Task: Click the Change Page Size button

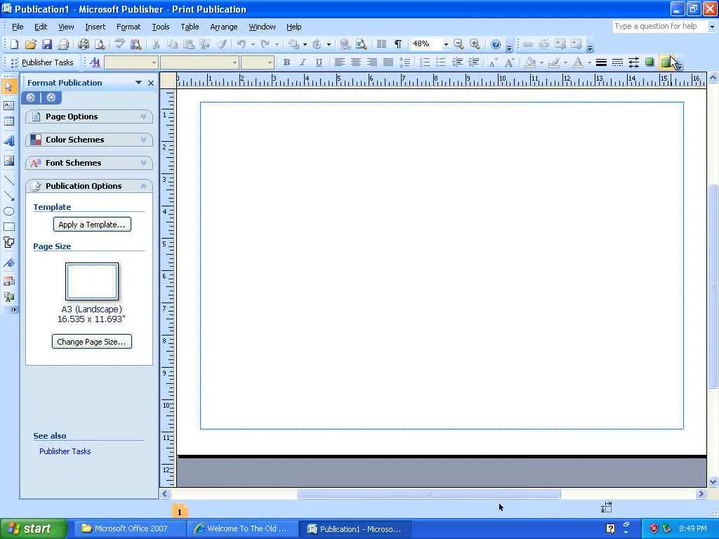Action: (92, 342)
